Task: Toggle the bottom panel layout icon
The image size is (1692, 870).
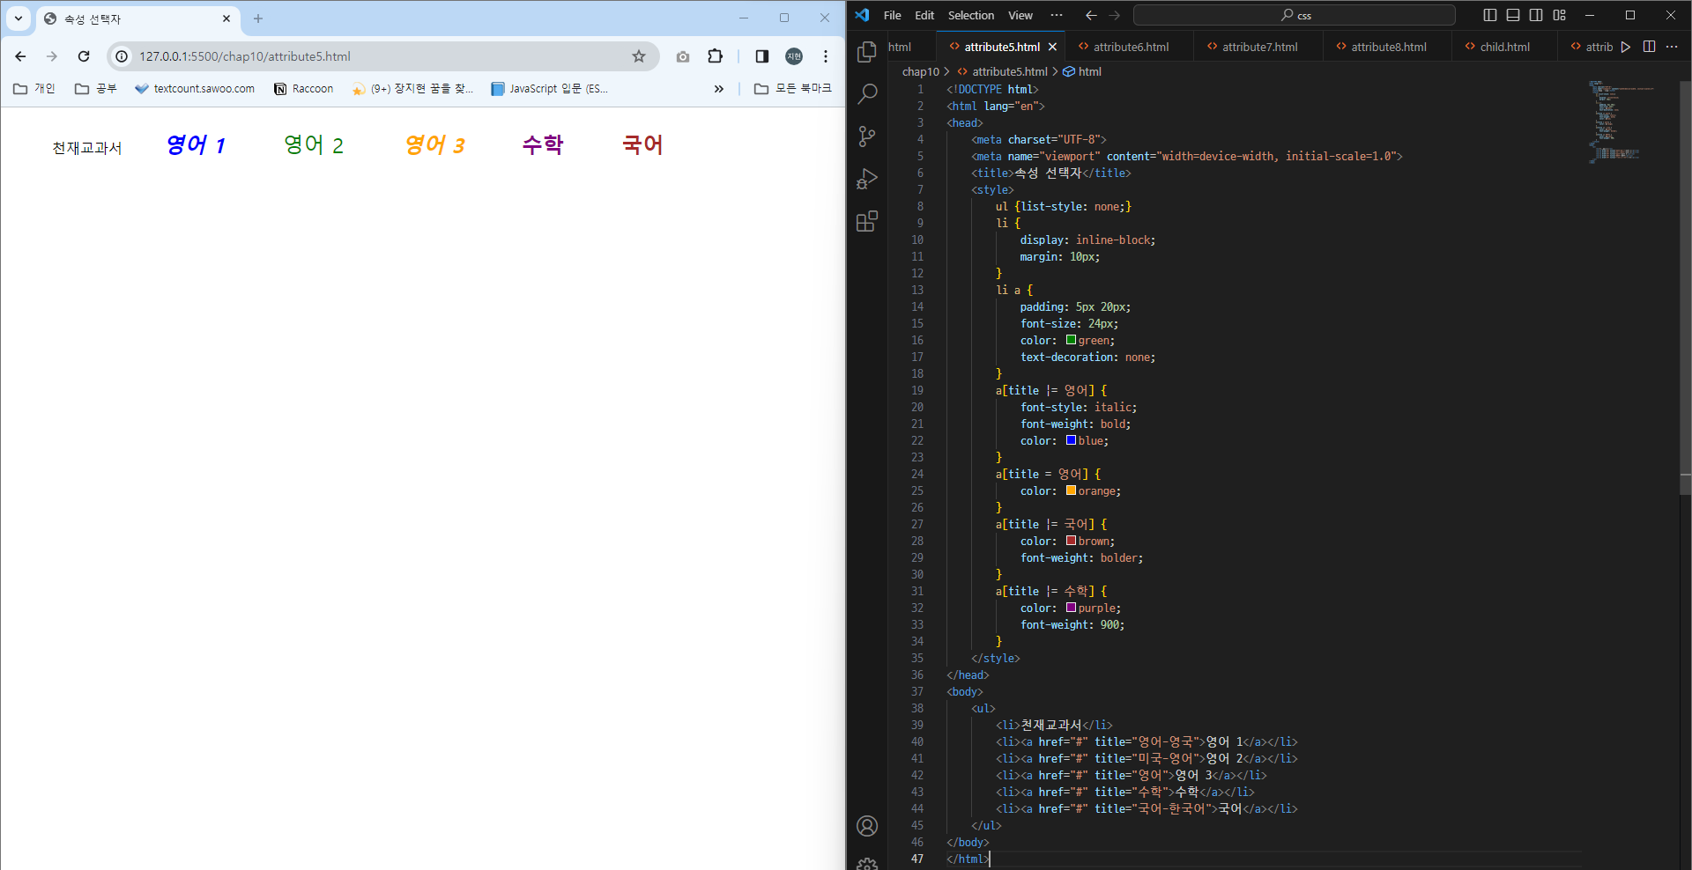Action: (1513, 15)
